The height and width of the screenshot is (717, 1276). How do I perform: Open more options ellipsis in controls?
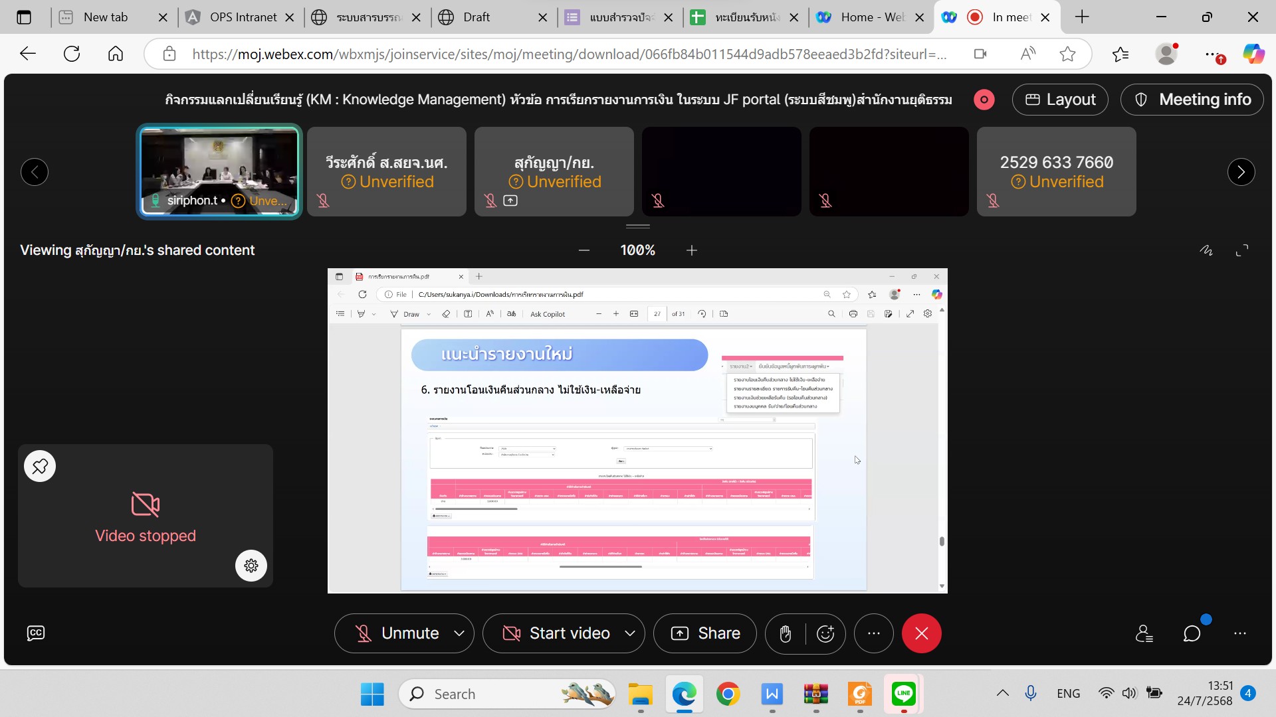(x=874, y=633)
